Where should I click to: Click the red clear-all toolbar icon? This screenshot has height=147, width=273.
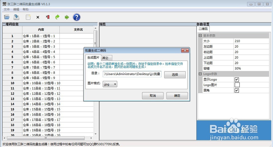(48, 17)
